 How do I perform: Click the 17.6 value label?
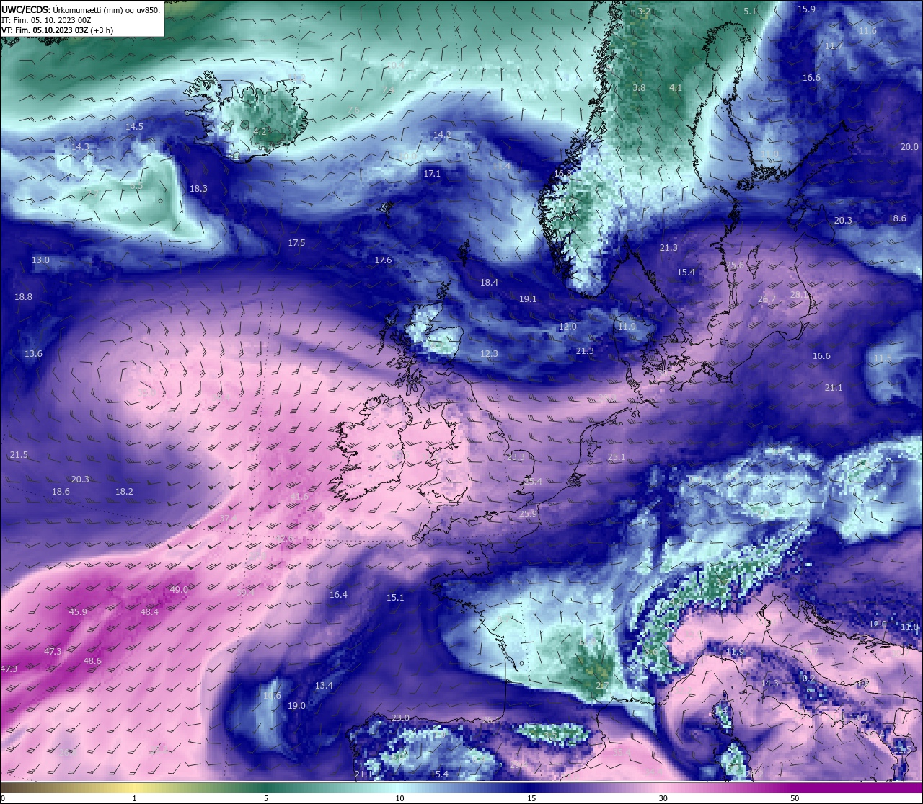tap(383, 260)
